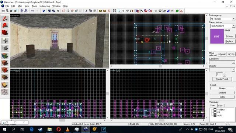Viewport: 236px width, 133px height.
Task: Click the Paste icon in toolbar
Action: coord(95,11)
